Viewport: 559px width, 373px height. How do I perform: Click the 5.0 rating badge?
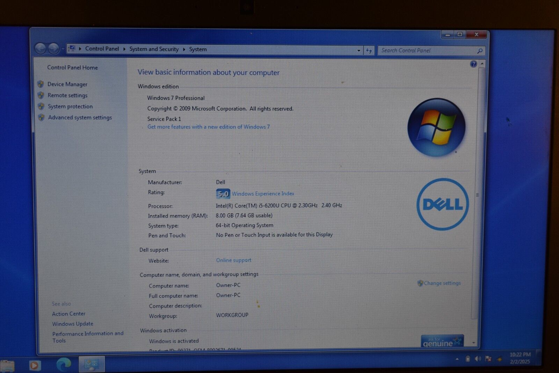click(223, 194)
